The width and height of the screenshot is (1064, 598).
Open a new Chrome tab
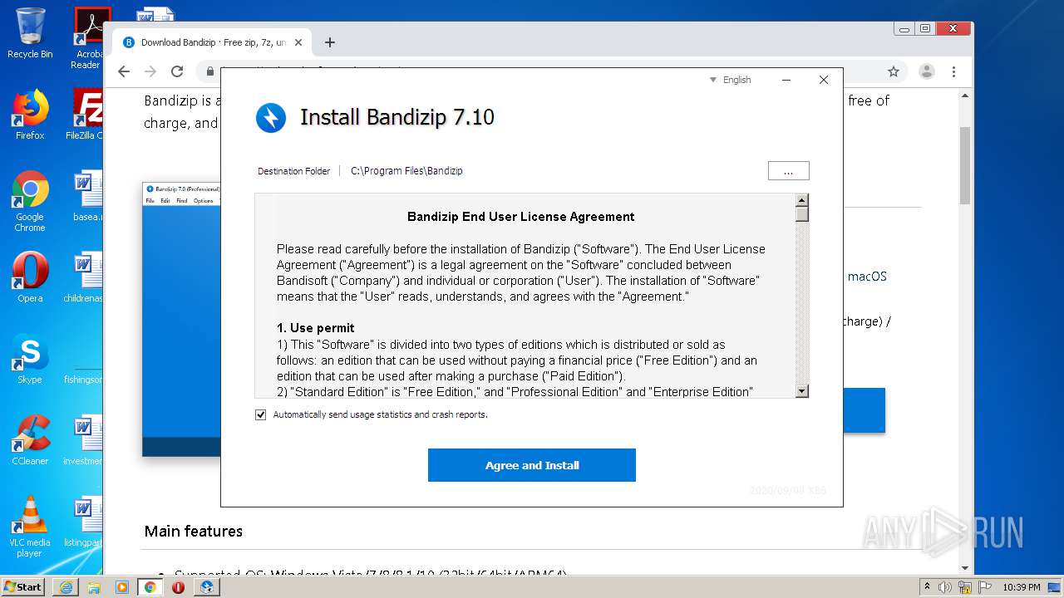[330, 42]
